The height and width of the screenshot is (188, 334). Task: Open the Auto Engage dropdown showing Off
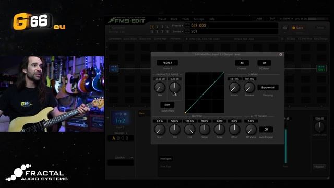click(x=266, y=130)
